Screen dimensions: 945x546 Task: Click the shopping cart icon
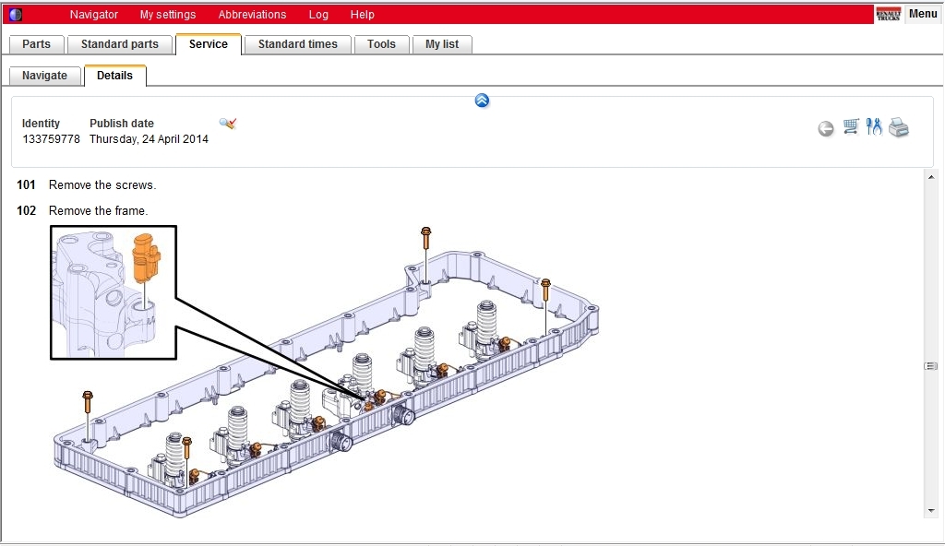[850, 126]
